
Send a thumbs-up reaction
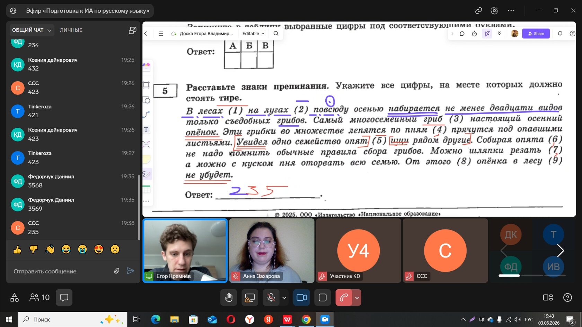tap(17, 249)
